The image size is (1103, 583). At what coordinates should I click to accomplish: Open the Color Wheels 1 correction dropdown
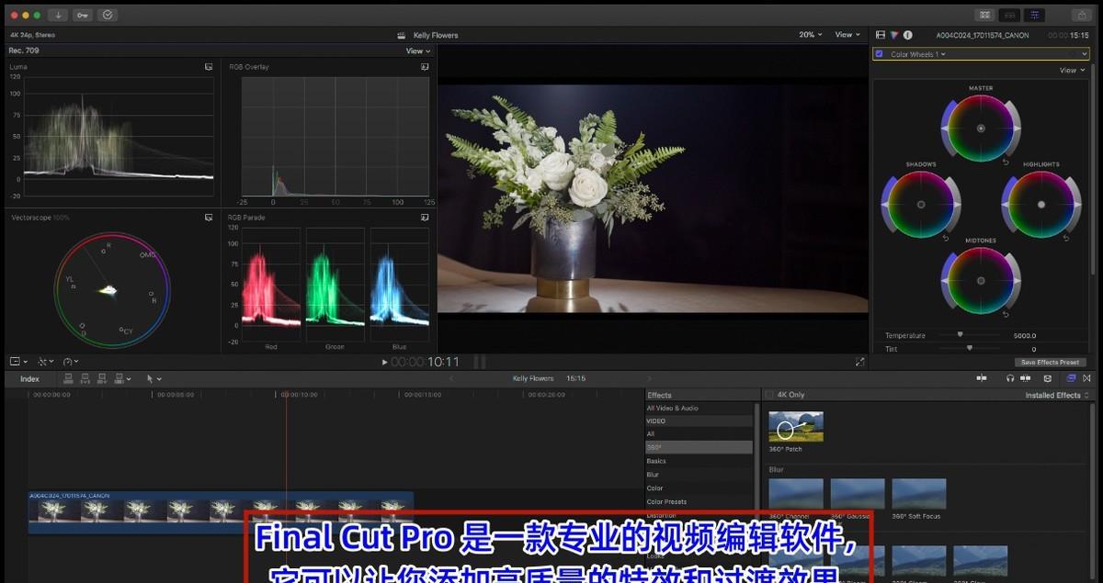(918, 54)
